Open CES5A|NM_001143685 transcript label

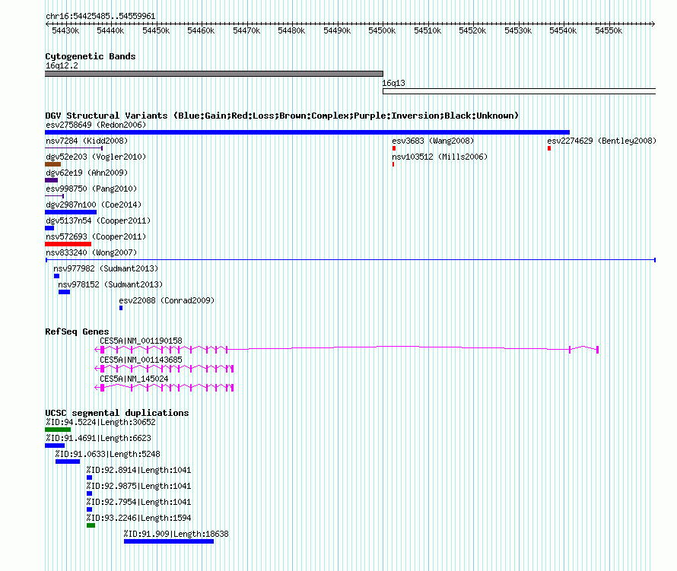click(141, 360)
